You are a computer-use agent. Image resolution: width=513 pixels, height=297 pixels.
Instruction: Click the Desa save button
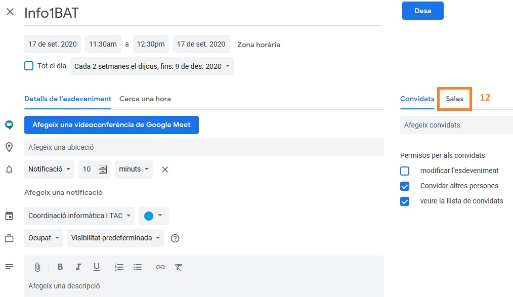423,11
